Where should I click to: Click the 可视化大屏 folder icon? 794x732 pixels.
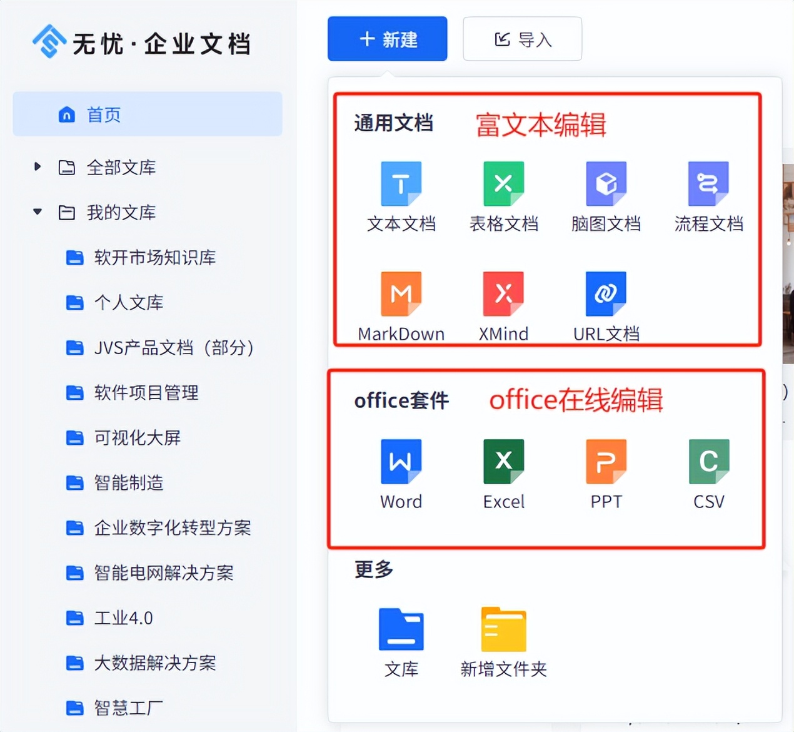(75, 438)
